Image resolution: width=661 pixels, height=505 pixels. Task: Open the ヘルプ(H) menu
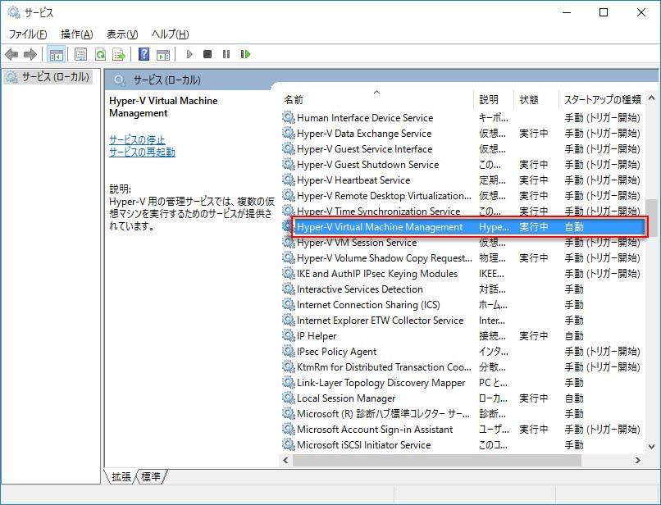(x=171, y=34)
